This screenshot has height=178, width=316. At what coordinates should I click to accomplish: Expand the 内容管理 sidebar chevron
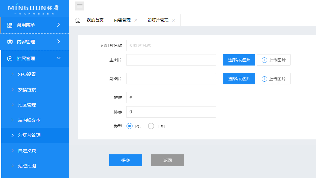pos(58,42)
